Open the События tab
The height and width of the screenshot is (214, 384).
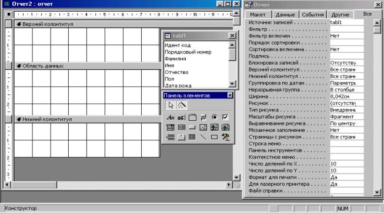313,15
